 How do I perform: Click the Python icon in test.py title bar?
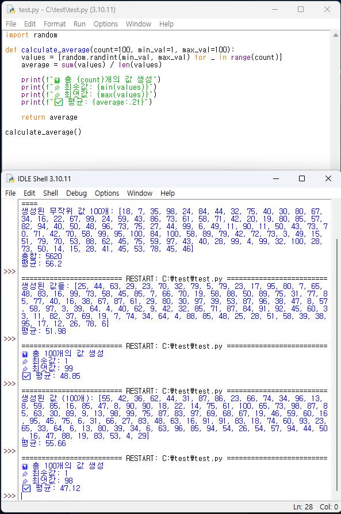pos(11,10)
